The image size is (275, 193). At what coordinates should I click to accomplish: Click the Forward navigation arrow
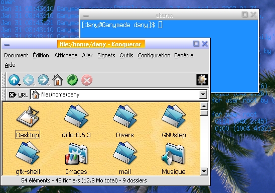(x=43, y=80)
